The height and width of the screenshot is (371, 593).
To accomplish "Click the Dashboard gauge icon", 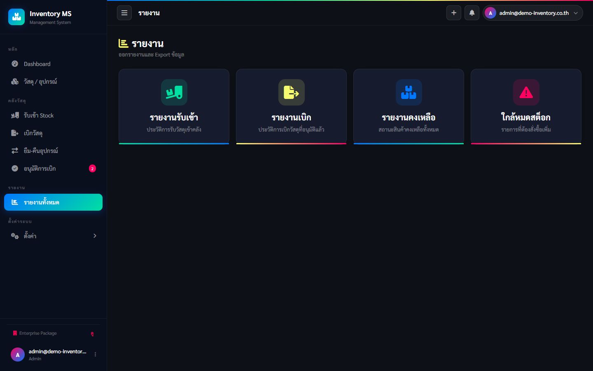I will (x=15, y=64).
